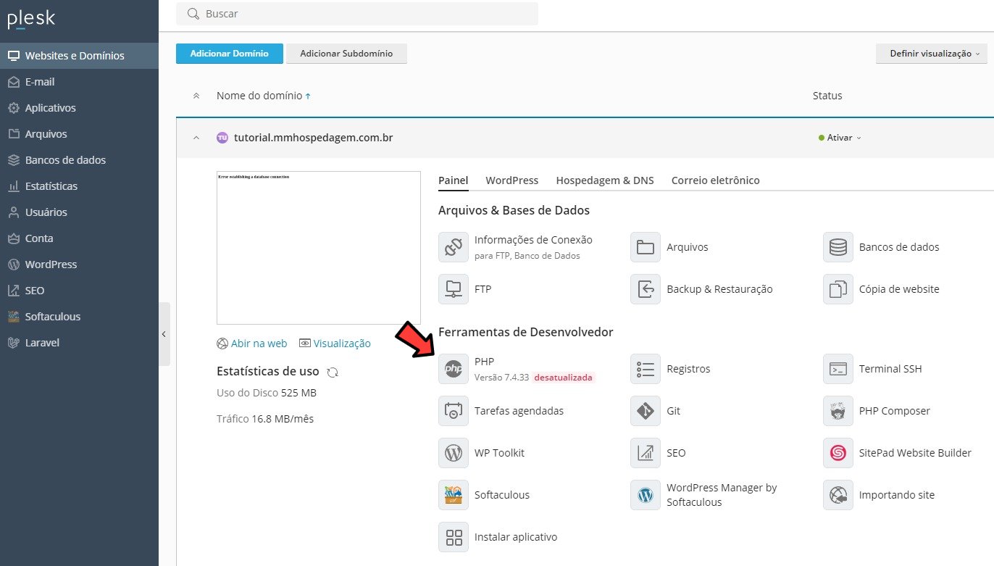The height and width of the screenshot is (566, 994).
Task: Collapse all domains double chevron
Action: (x=196, y=96)
